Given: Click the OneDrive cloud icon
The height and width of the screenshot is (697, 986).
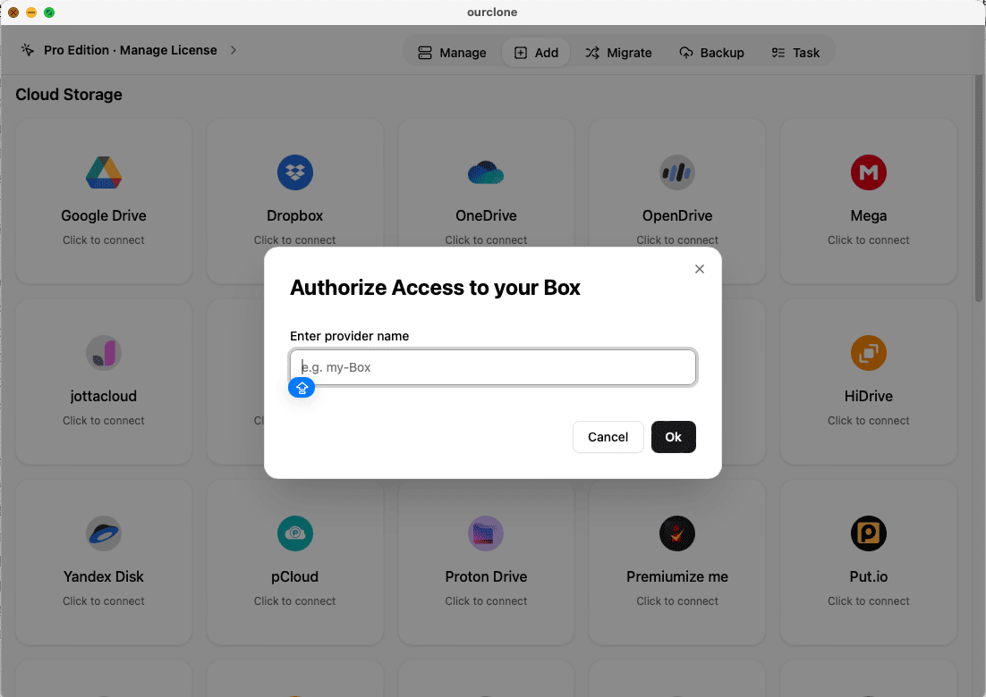Looking at the screenshot, I should 486,172.
